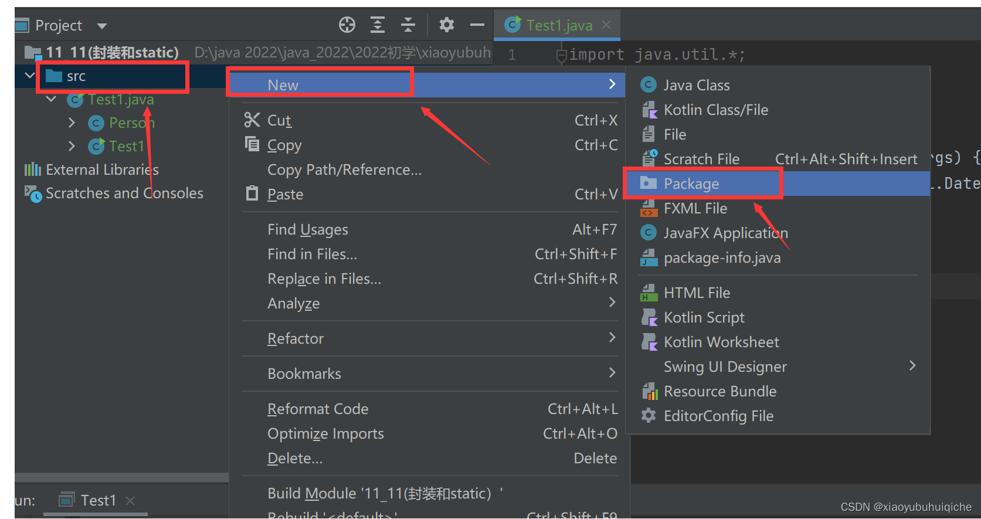Screen dimensions: 981x519
Task: Open the Analyze submenu
Action: click(429, 303)
